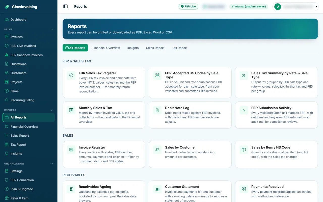This screenshot has width=323, height=202.
Task: Open Projects in the sidebar
Action: 29,82
